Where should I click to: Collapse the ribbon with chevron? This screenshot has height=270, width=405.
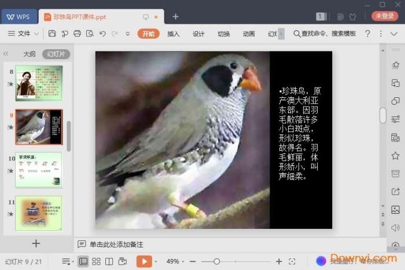394,34
